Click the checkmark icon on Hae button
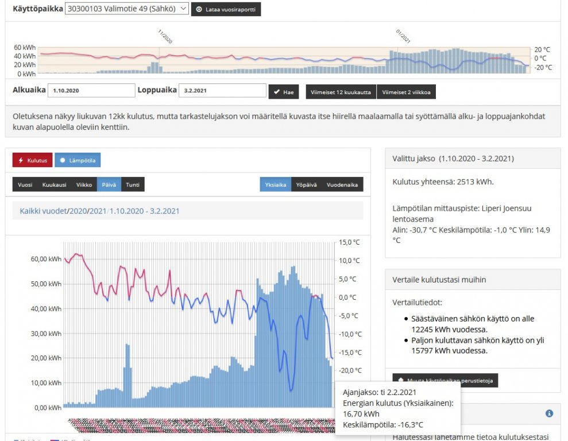568x441 pixels. click(276, 92)
